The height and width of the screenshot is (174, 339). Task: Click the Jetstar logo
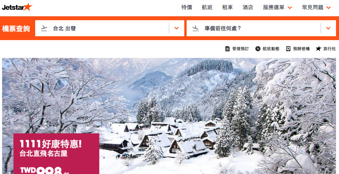17,7
